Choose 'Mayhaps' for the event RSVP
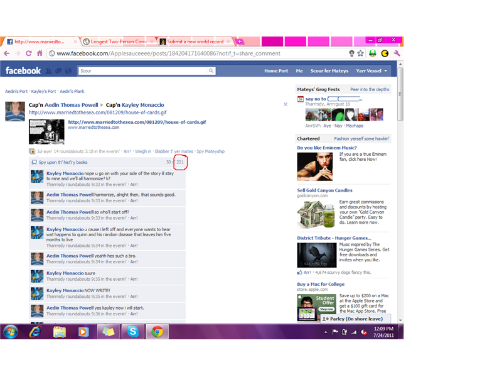The image size is (502, 377). click(355, 126)
